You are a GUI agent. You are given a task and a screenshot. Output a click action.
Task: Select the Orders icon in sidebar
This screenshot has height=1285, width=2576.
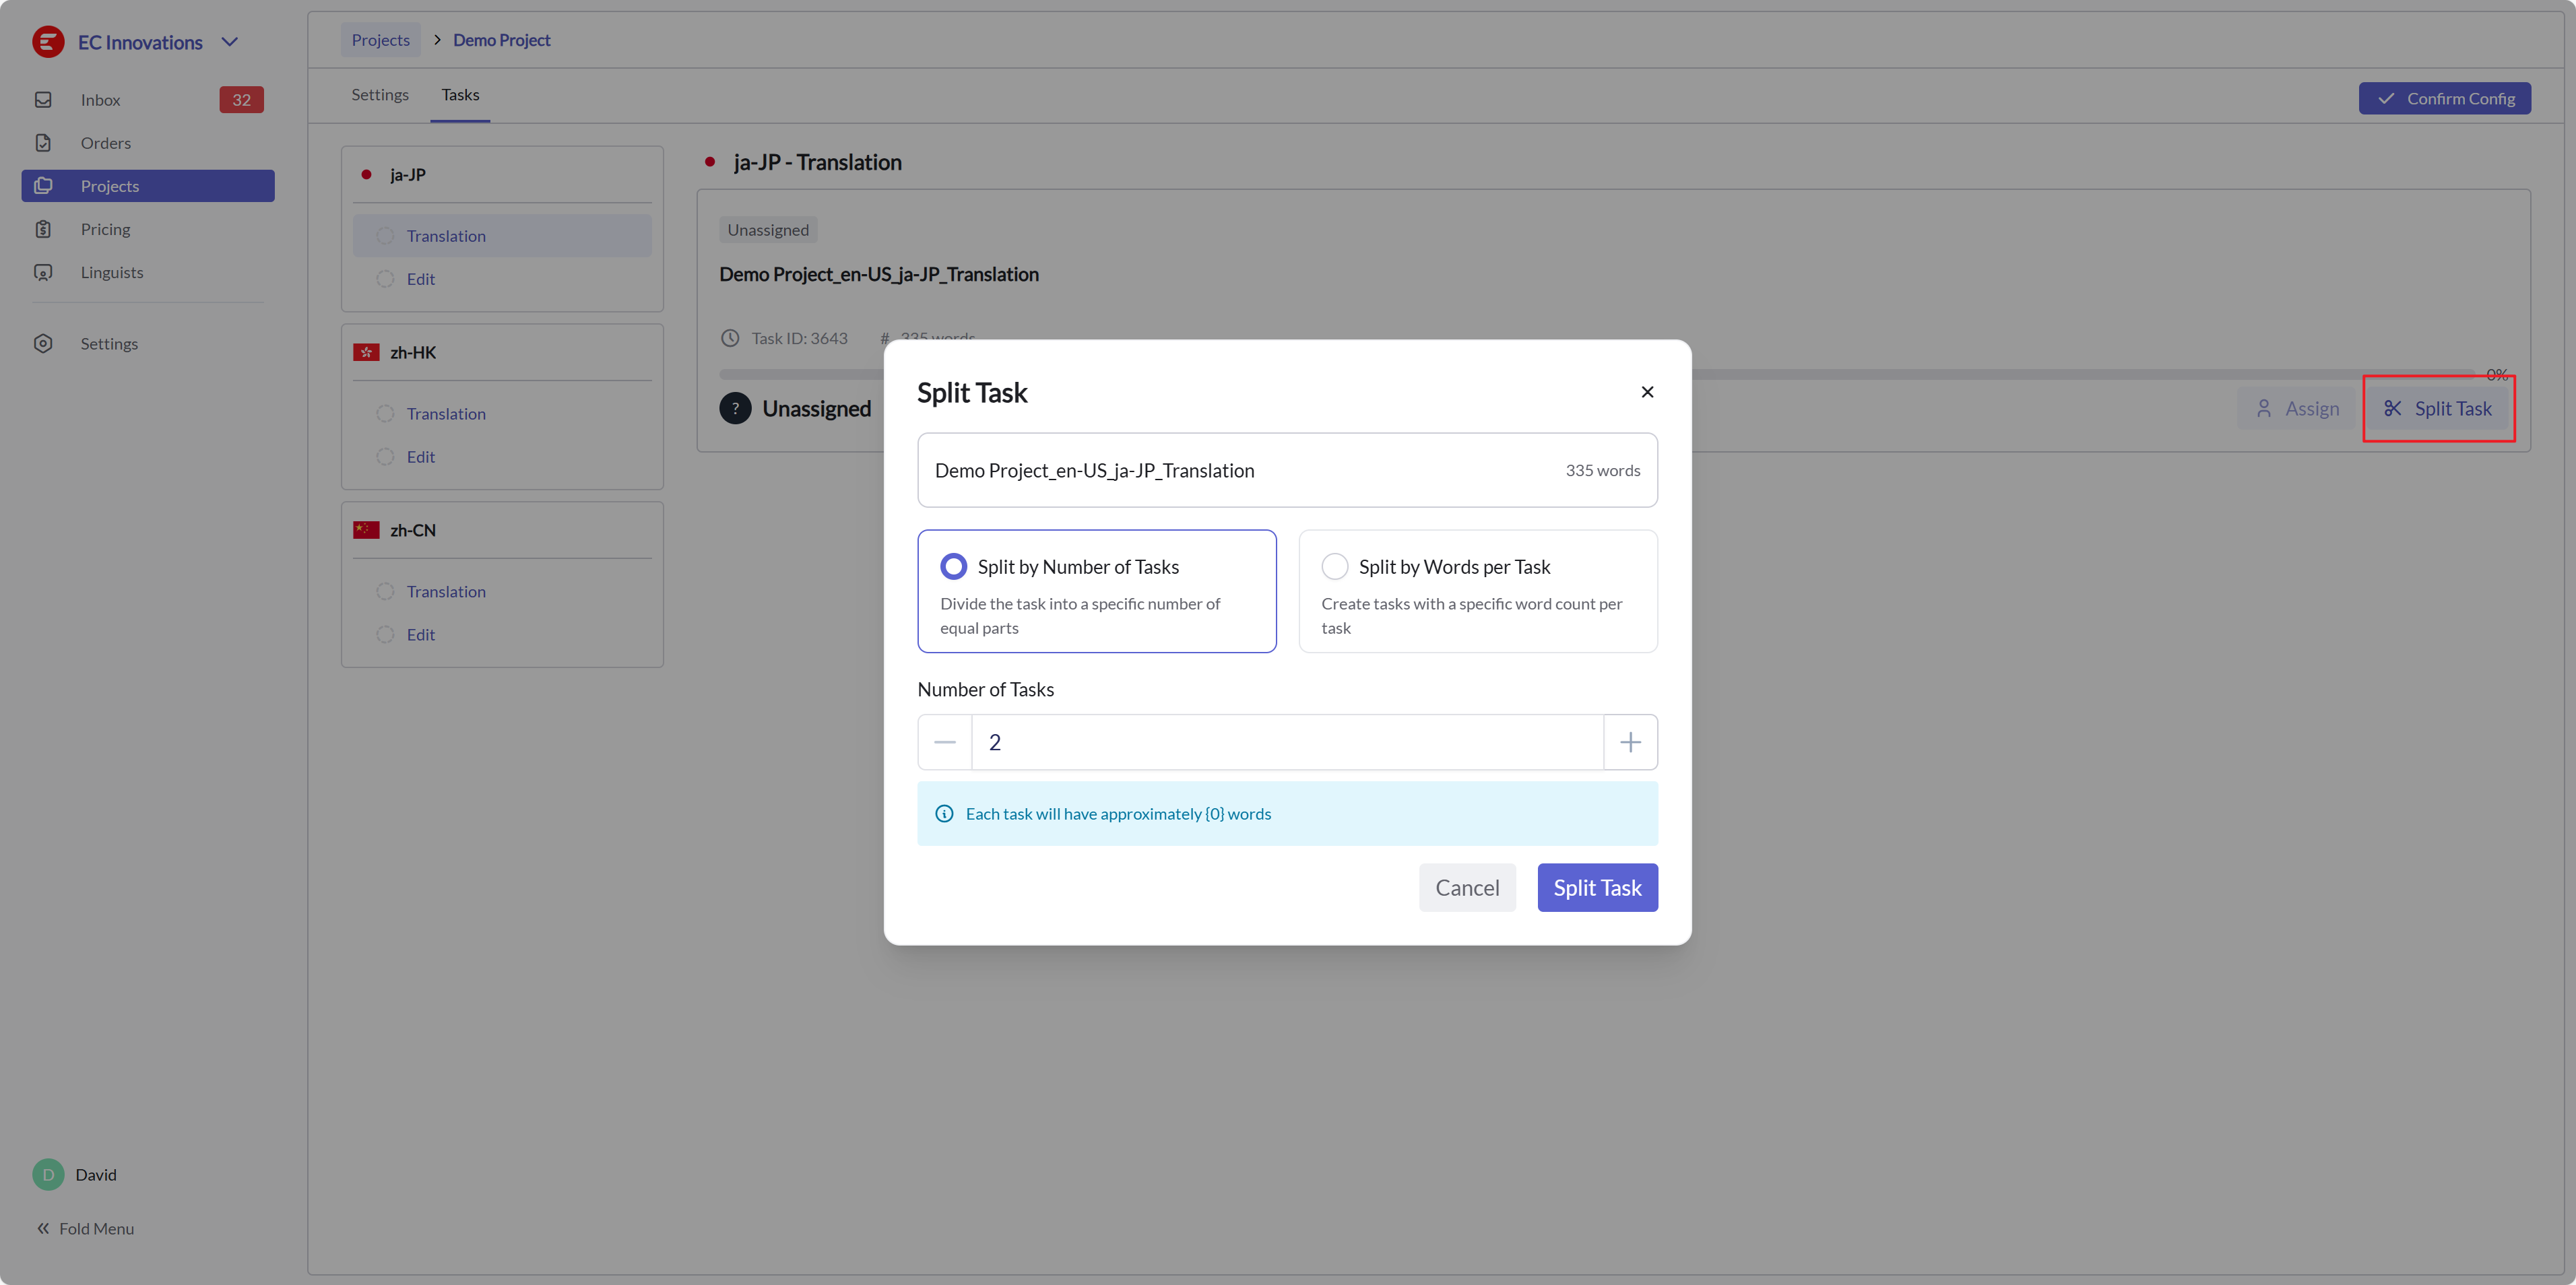(44, 142)
